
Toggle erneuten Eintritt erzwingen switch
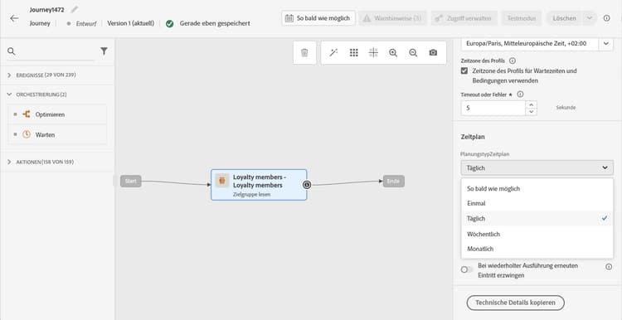467,269
